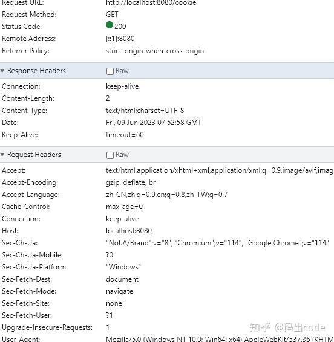
Task: Enable Raw view for Response Headers
Action: 110,71
